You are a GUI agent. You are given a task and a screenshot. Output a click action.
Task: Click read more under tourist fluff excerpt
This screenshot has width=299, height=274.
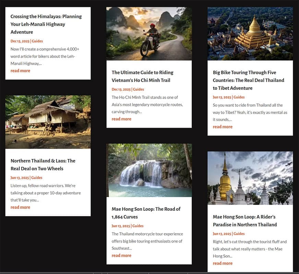pyautogui.click(x=223, y=263)
